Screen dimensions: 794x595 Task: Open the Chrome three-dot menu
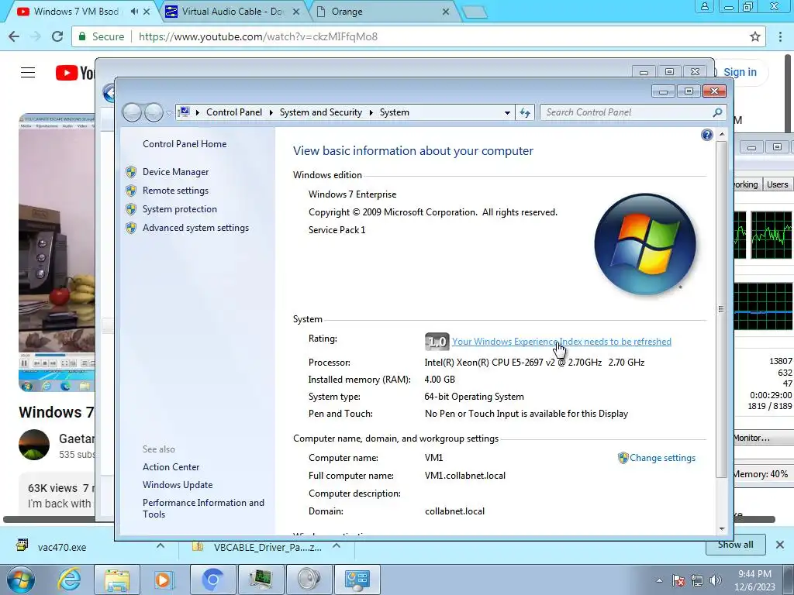pos(780,36)
